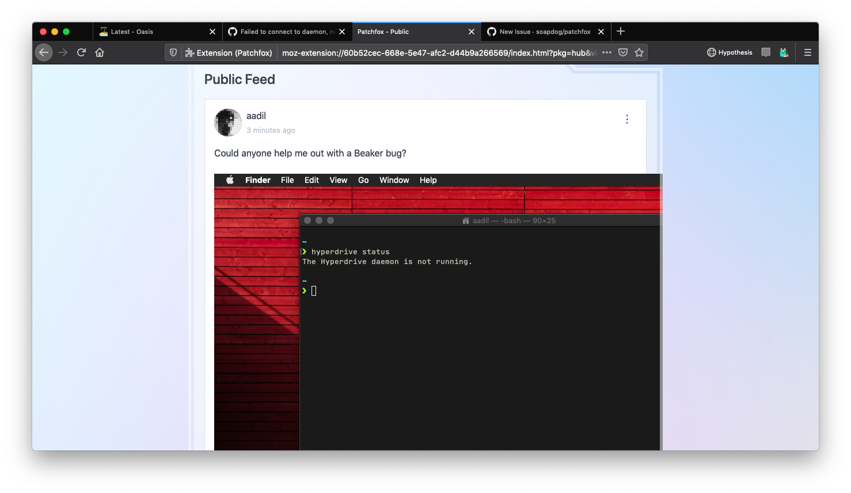Click aadil's profile avatar thumbnail
Image resolution: width=851 pixels, height=493 pixels.
228,122
